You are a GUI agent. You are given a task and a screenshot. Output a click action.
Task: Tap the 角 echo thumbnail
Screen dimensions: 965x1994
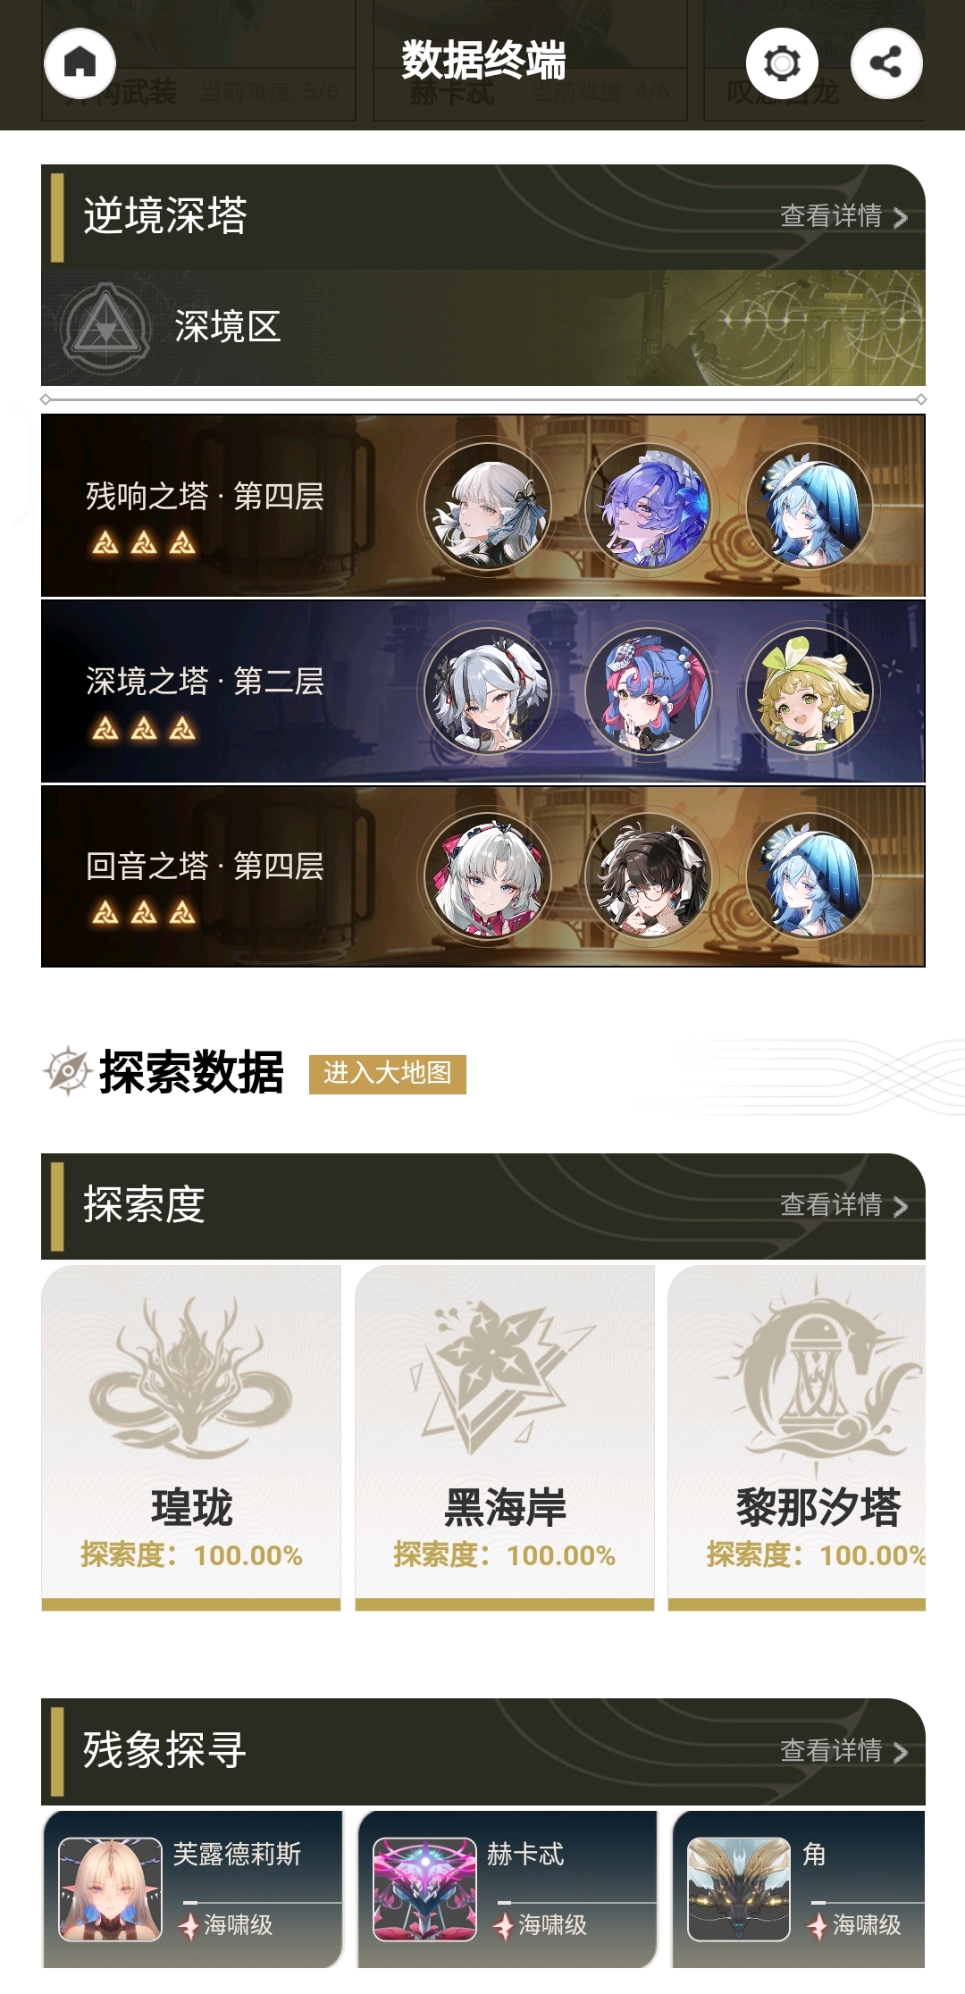click(739, 1889)
